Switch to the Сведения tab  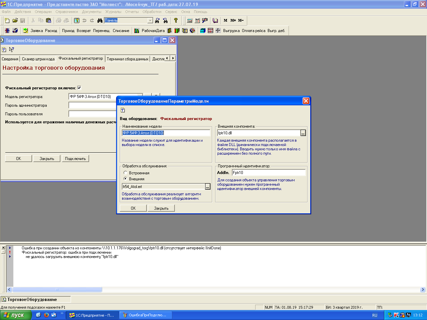[x=10, y=59]
